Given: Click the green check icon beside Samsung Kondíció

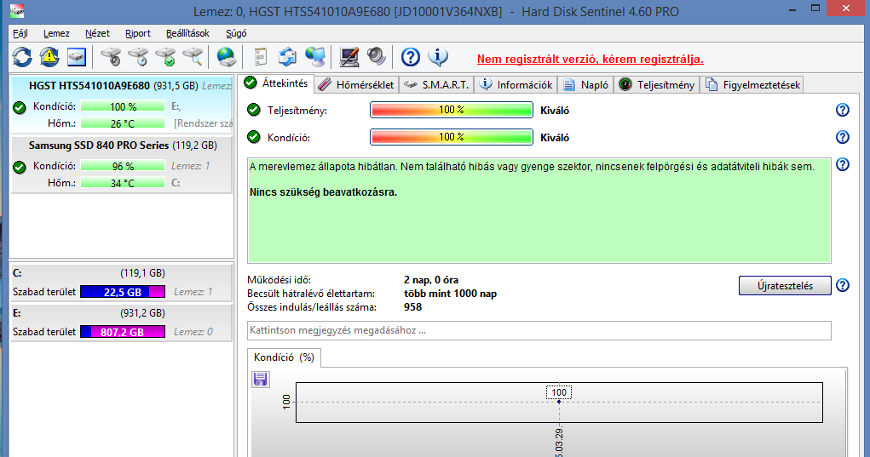Looking at the screenshot, I should click(20, 167).
